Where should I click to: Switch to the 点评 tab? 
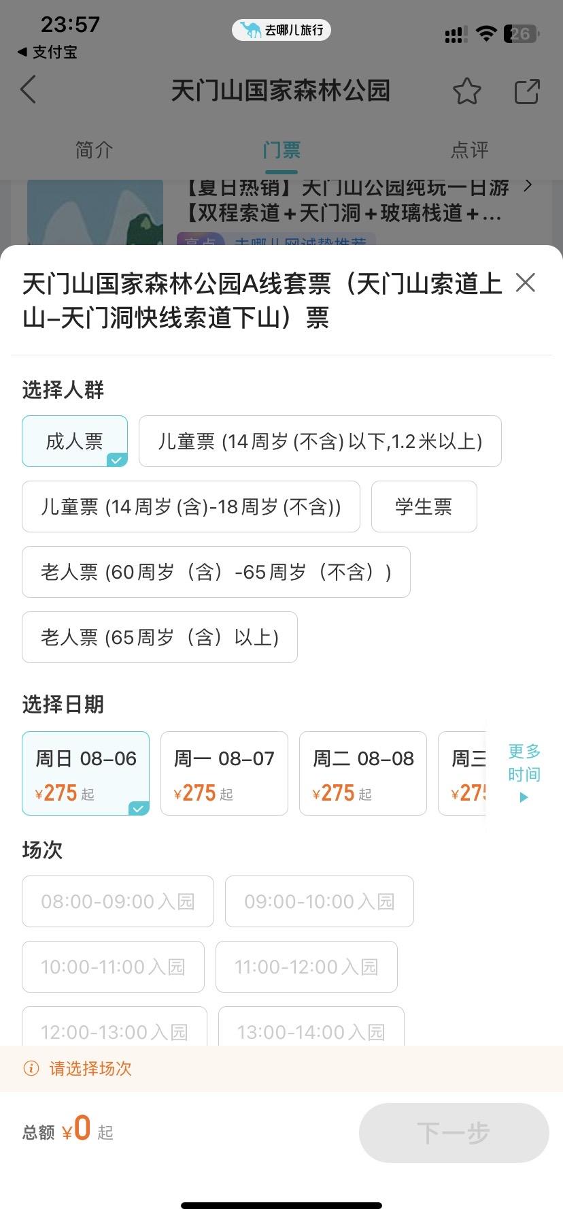point(469,150)
